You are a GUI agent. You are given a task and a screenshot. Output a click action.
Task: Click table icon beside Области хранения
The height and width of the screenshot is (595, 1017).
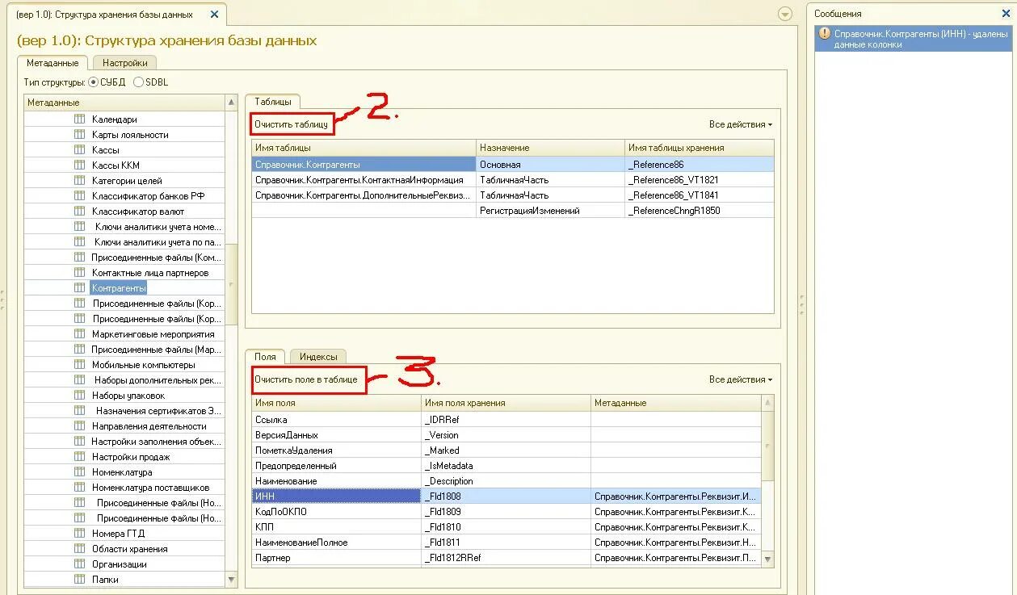coord(79,548)
